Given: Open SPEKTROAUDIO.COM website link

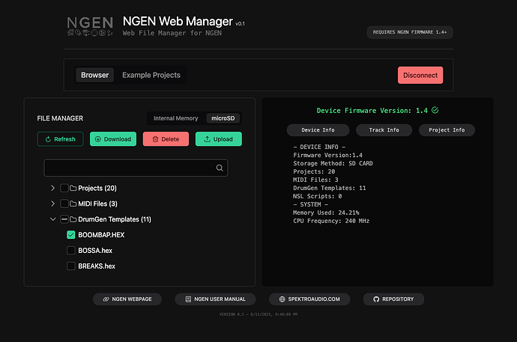Looking at the screenshot, I should click(x=309, y=299).
